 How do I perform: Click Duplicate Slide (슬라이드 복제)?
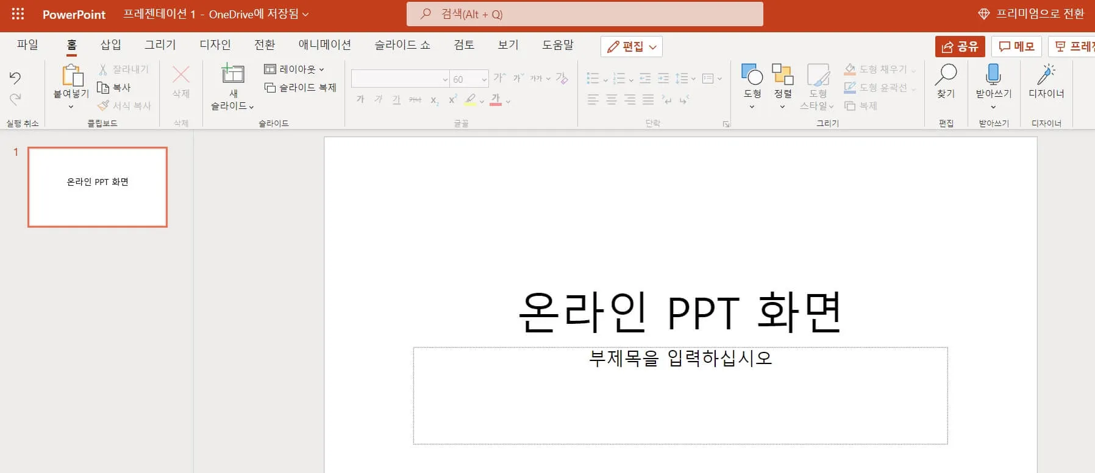300,88
